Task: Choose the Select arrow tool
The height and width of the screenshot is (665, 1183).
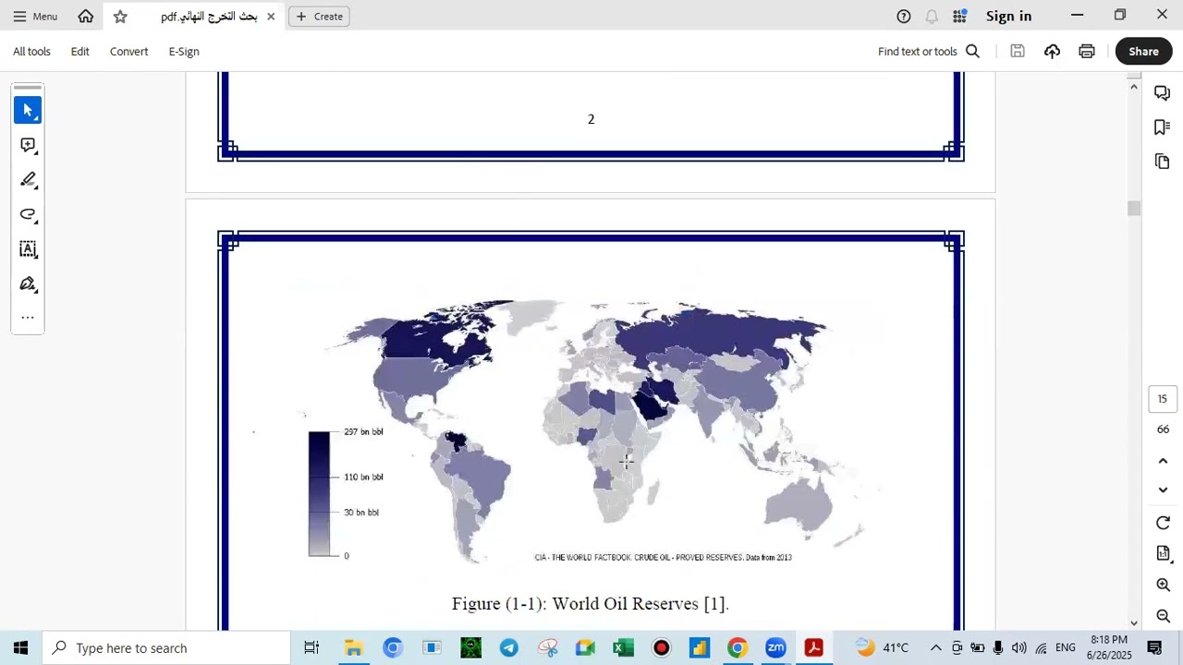Action: (x=28, y=110)
